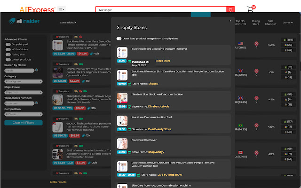Click the AliExpress search box containing Massager
Screen dimensions: 301x188
click(161, 9)
